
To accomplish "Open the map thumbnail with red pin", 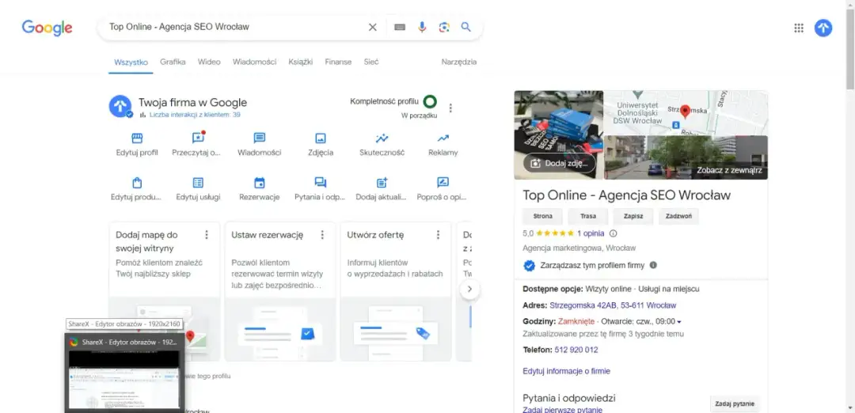I will pyautogui.click(x=686, y=113).
